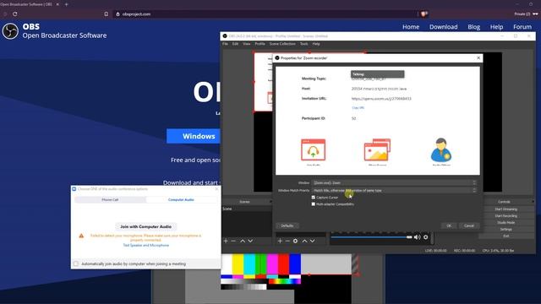Click Start Streaming in OBS Controls
The width and height of the screenshot is (541, 304).
505,209
